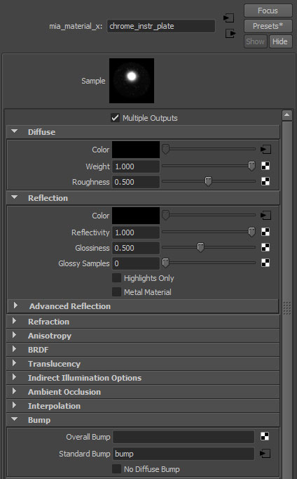Open the Standard Bump connection icon
The height and width of the screenshot is (479, 297).
pos(265,454)
